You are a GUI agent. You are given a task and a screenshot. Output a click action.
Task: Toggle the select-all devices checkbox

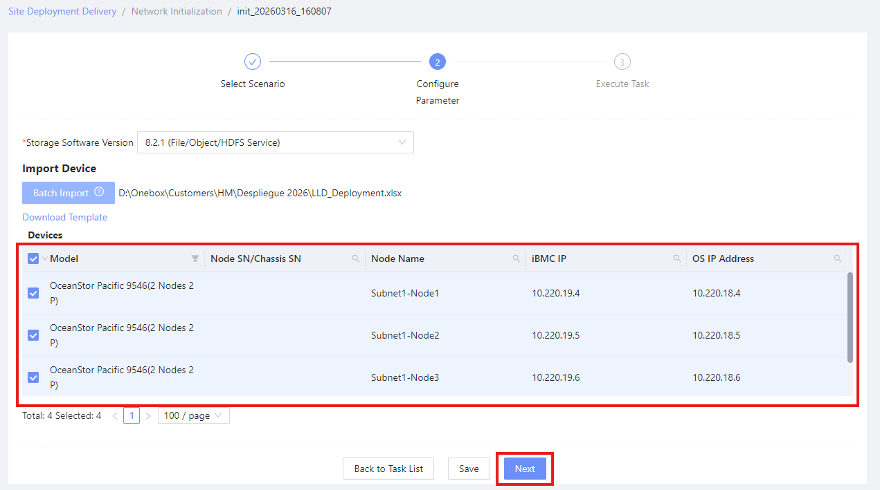click(x=33, y=258)
